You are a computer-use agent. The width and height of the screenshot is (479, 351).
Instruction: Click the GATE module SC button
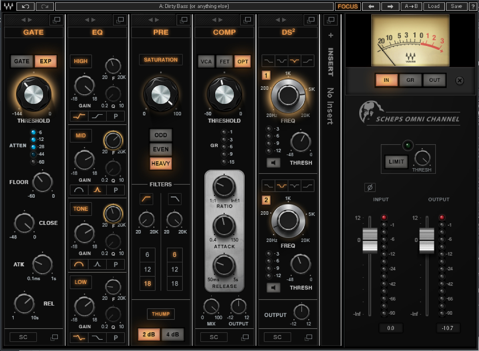coord(24,337)
